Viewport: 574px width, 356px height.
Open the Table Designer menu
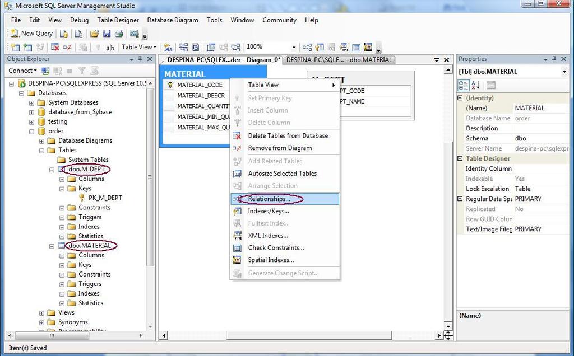pos(118,20)
